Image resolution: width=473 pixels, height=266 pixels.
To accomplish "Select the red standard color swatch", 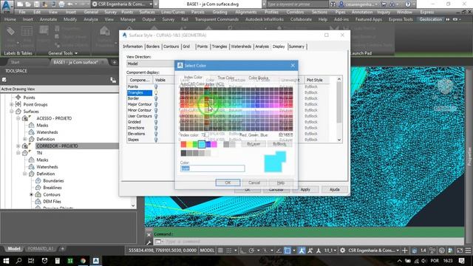I will pyautogui.click(x=183, y=145).
